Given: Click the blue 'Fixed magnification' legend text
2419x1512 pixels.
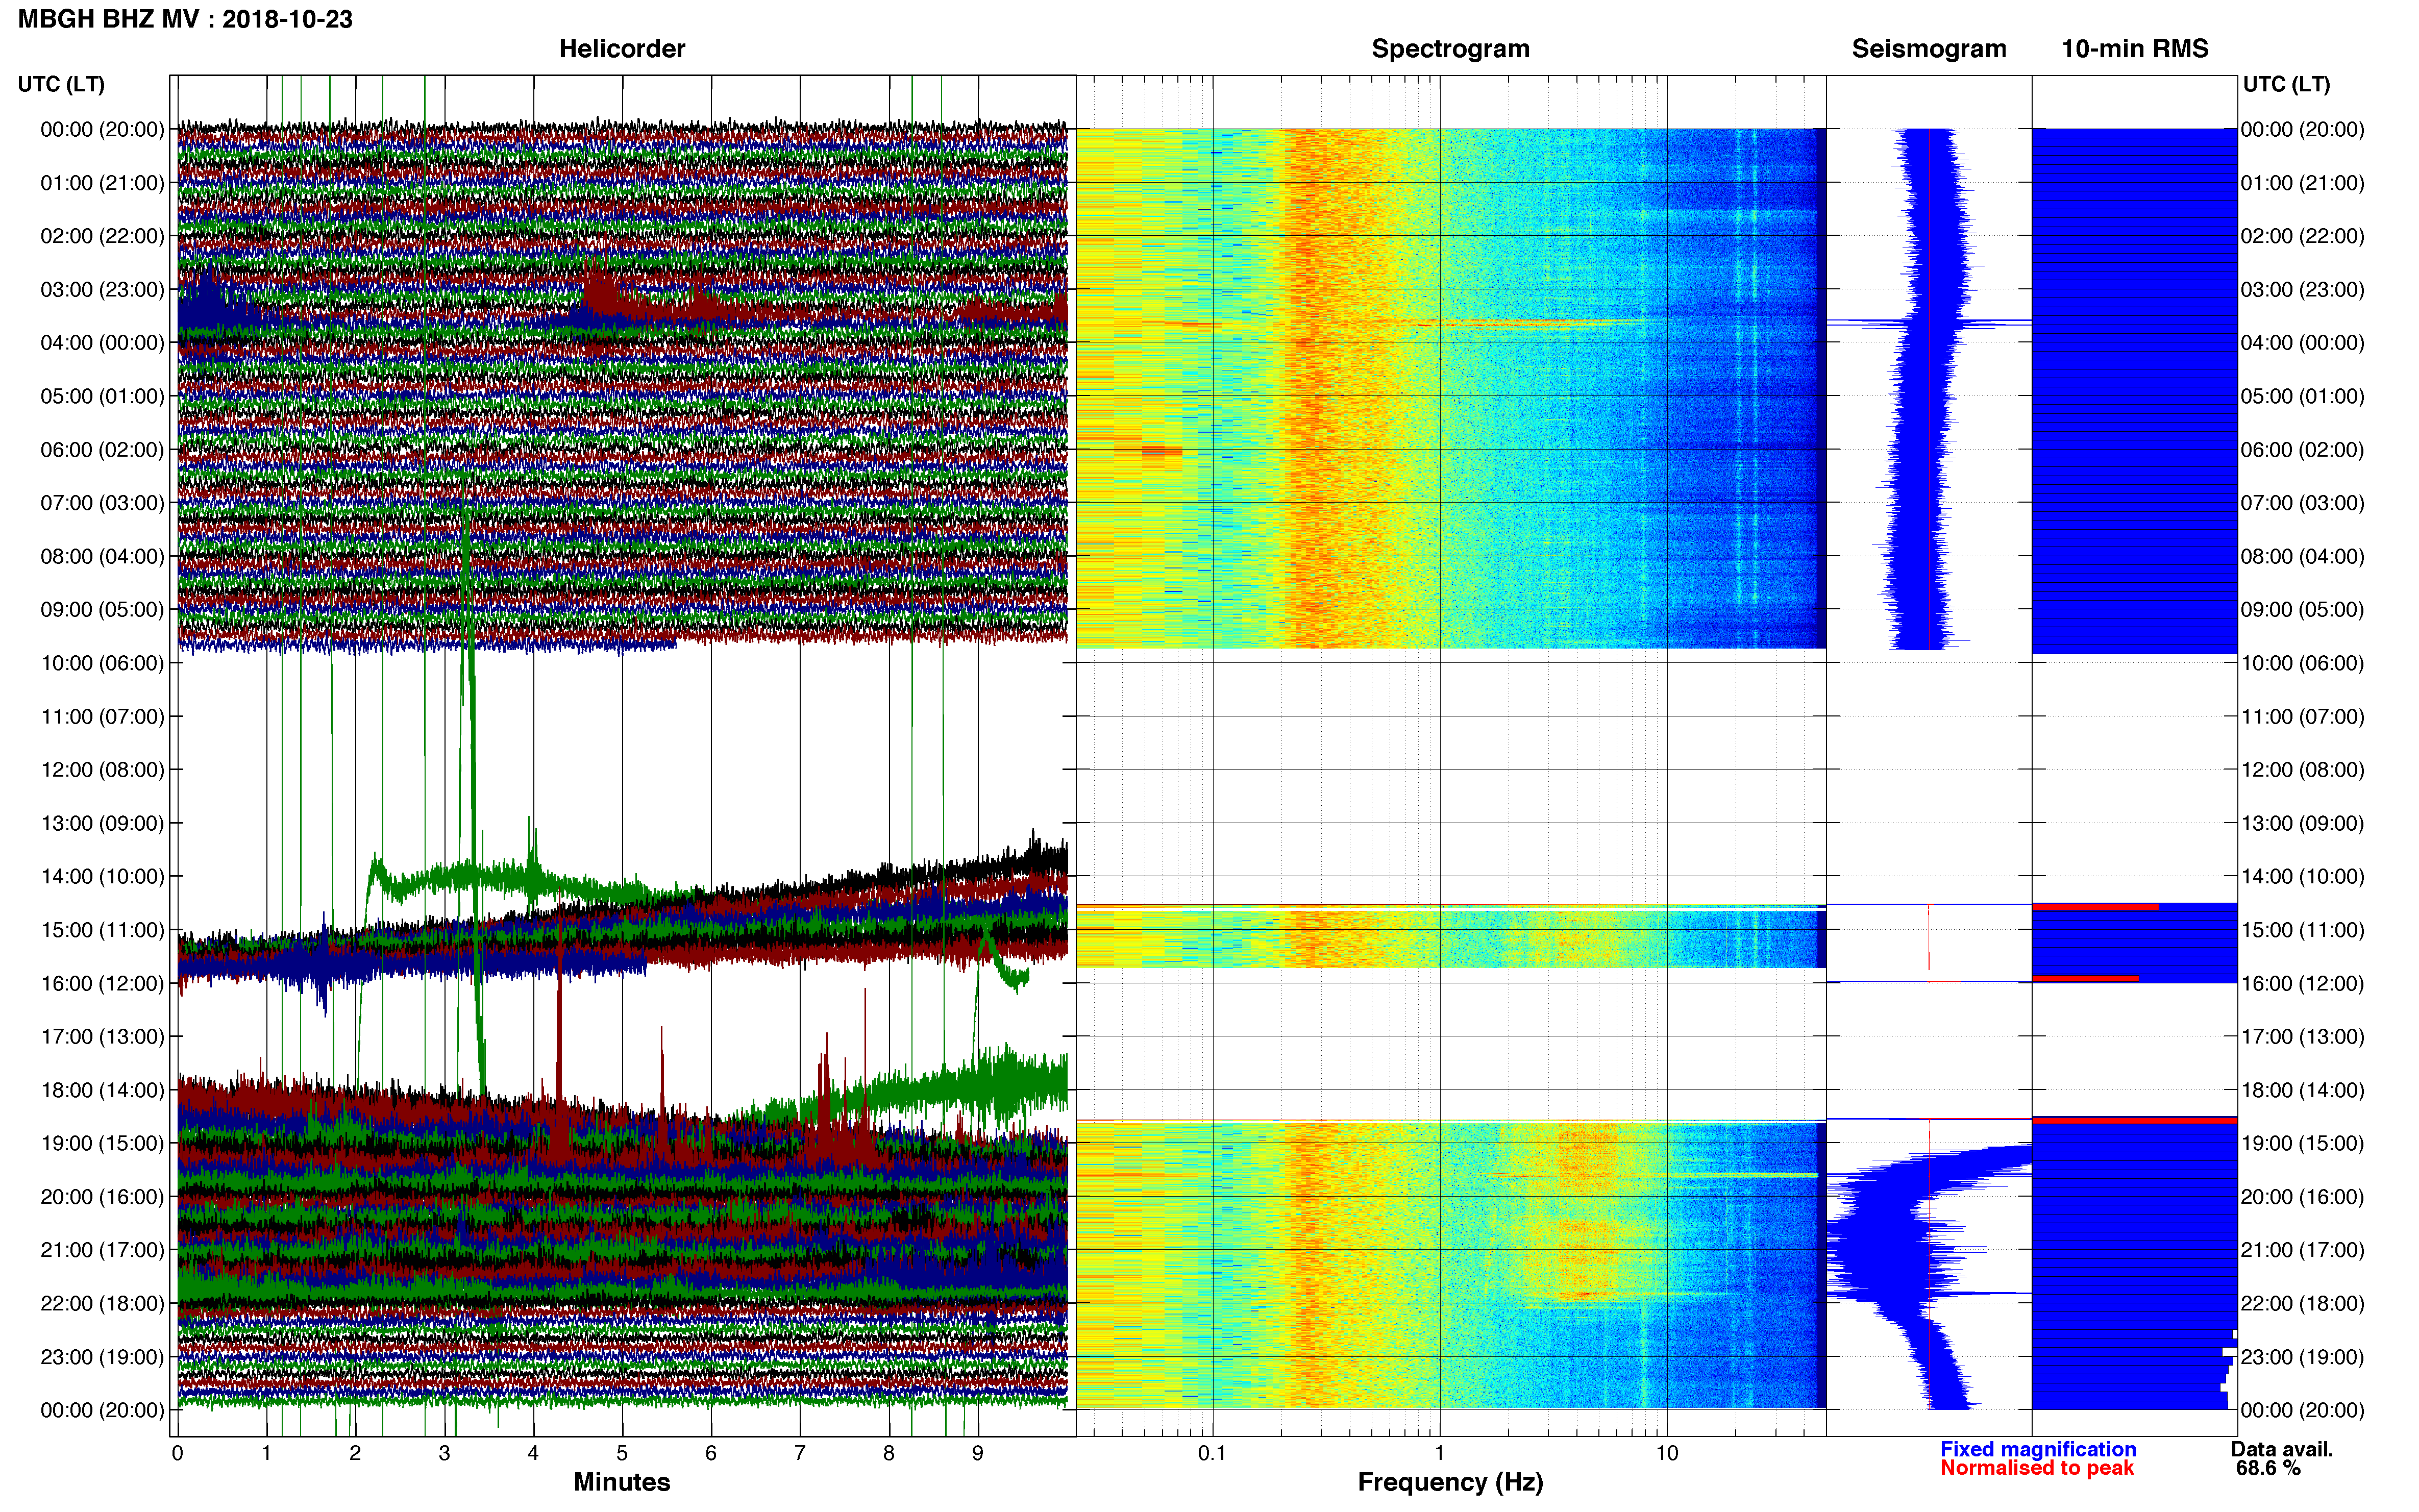Looking at the screenshot, I should 2037,1449.
